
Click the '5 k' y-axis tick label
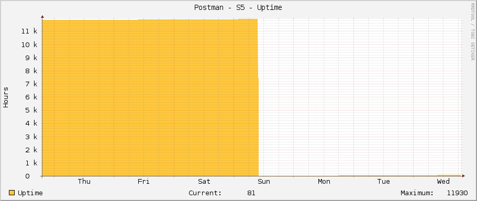(x=31, y=110)
